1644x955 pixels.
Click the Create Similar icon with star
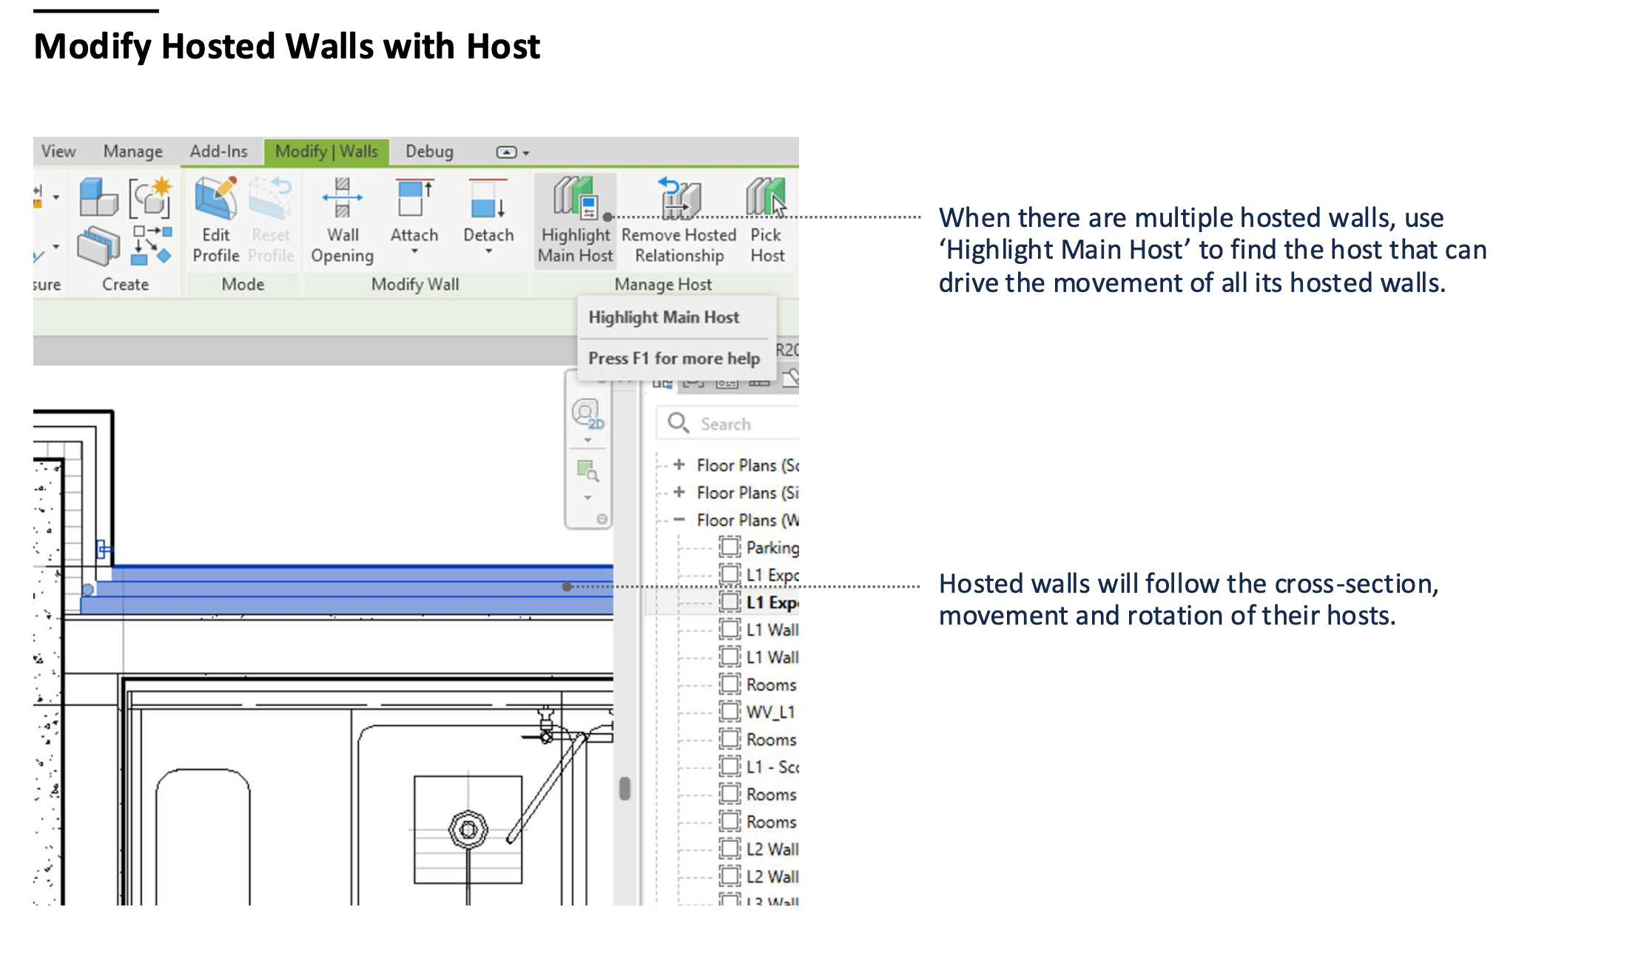(x=150, y=197)
